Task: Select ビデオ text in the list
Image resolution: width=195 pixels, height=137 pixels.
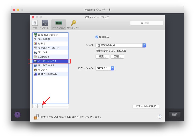Action: 42,44
